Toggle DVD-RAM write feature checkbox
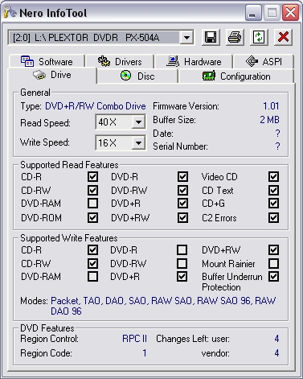 (92, 277)
